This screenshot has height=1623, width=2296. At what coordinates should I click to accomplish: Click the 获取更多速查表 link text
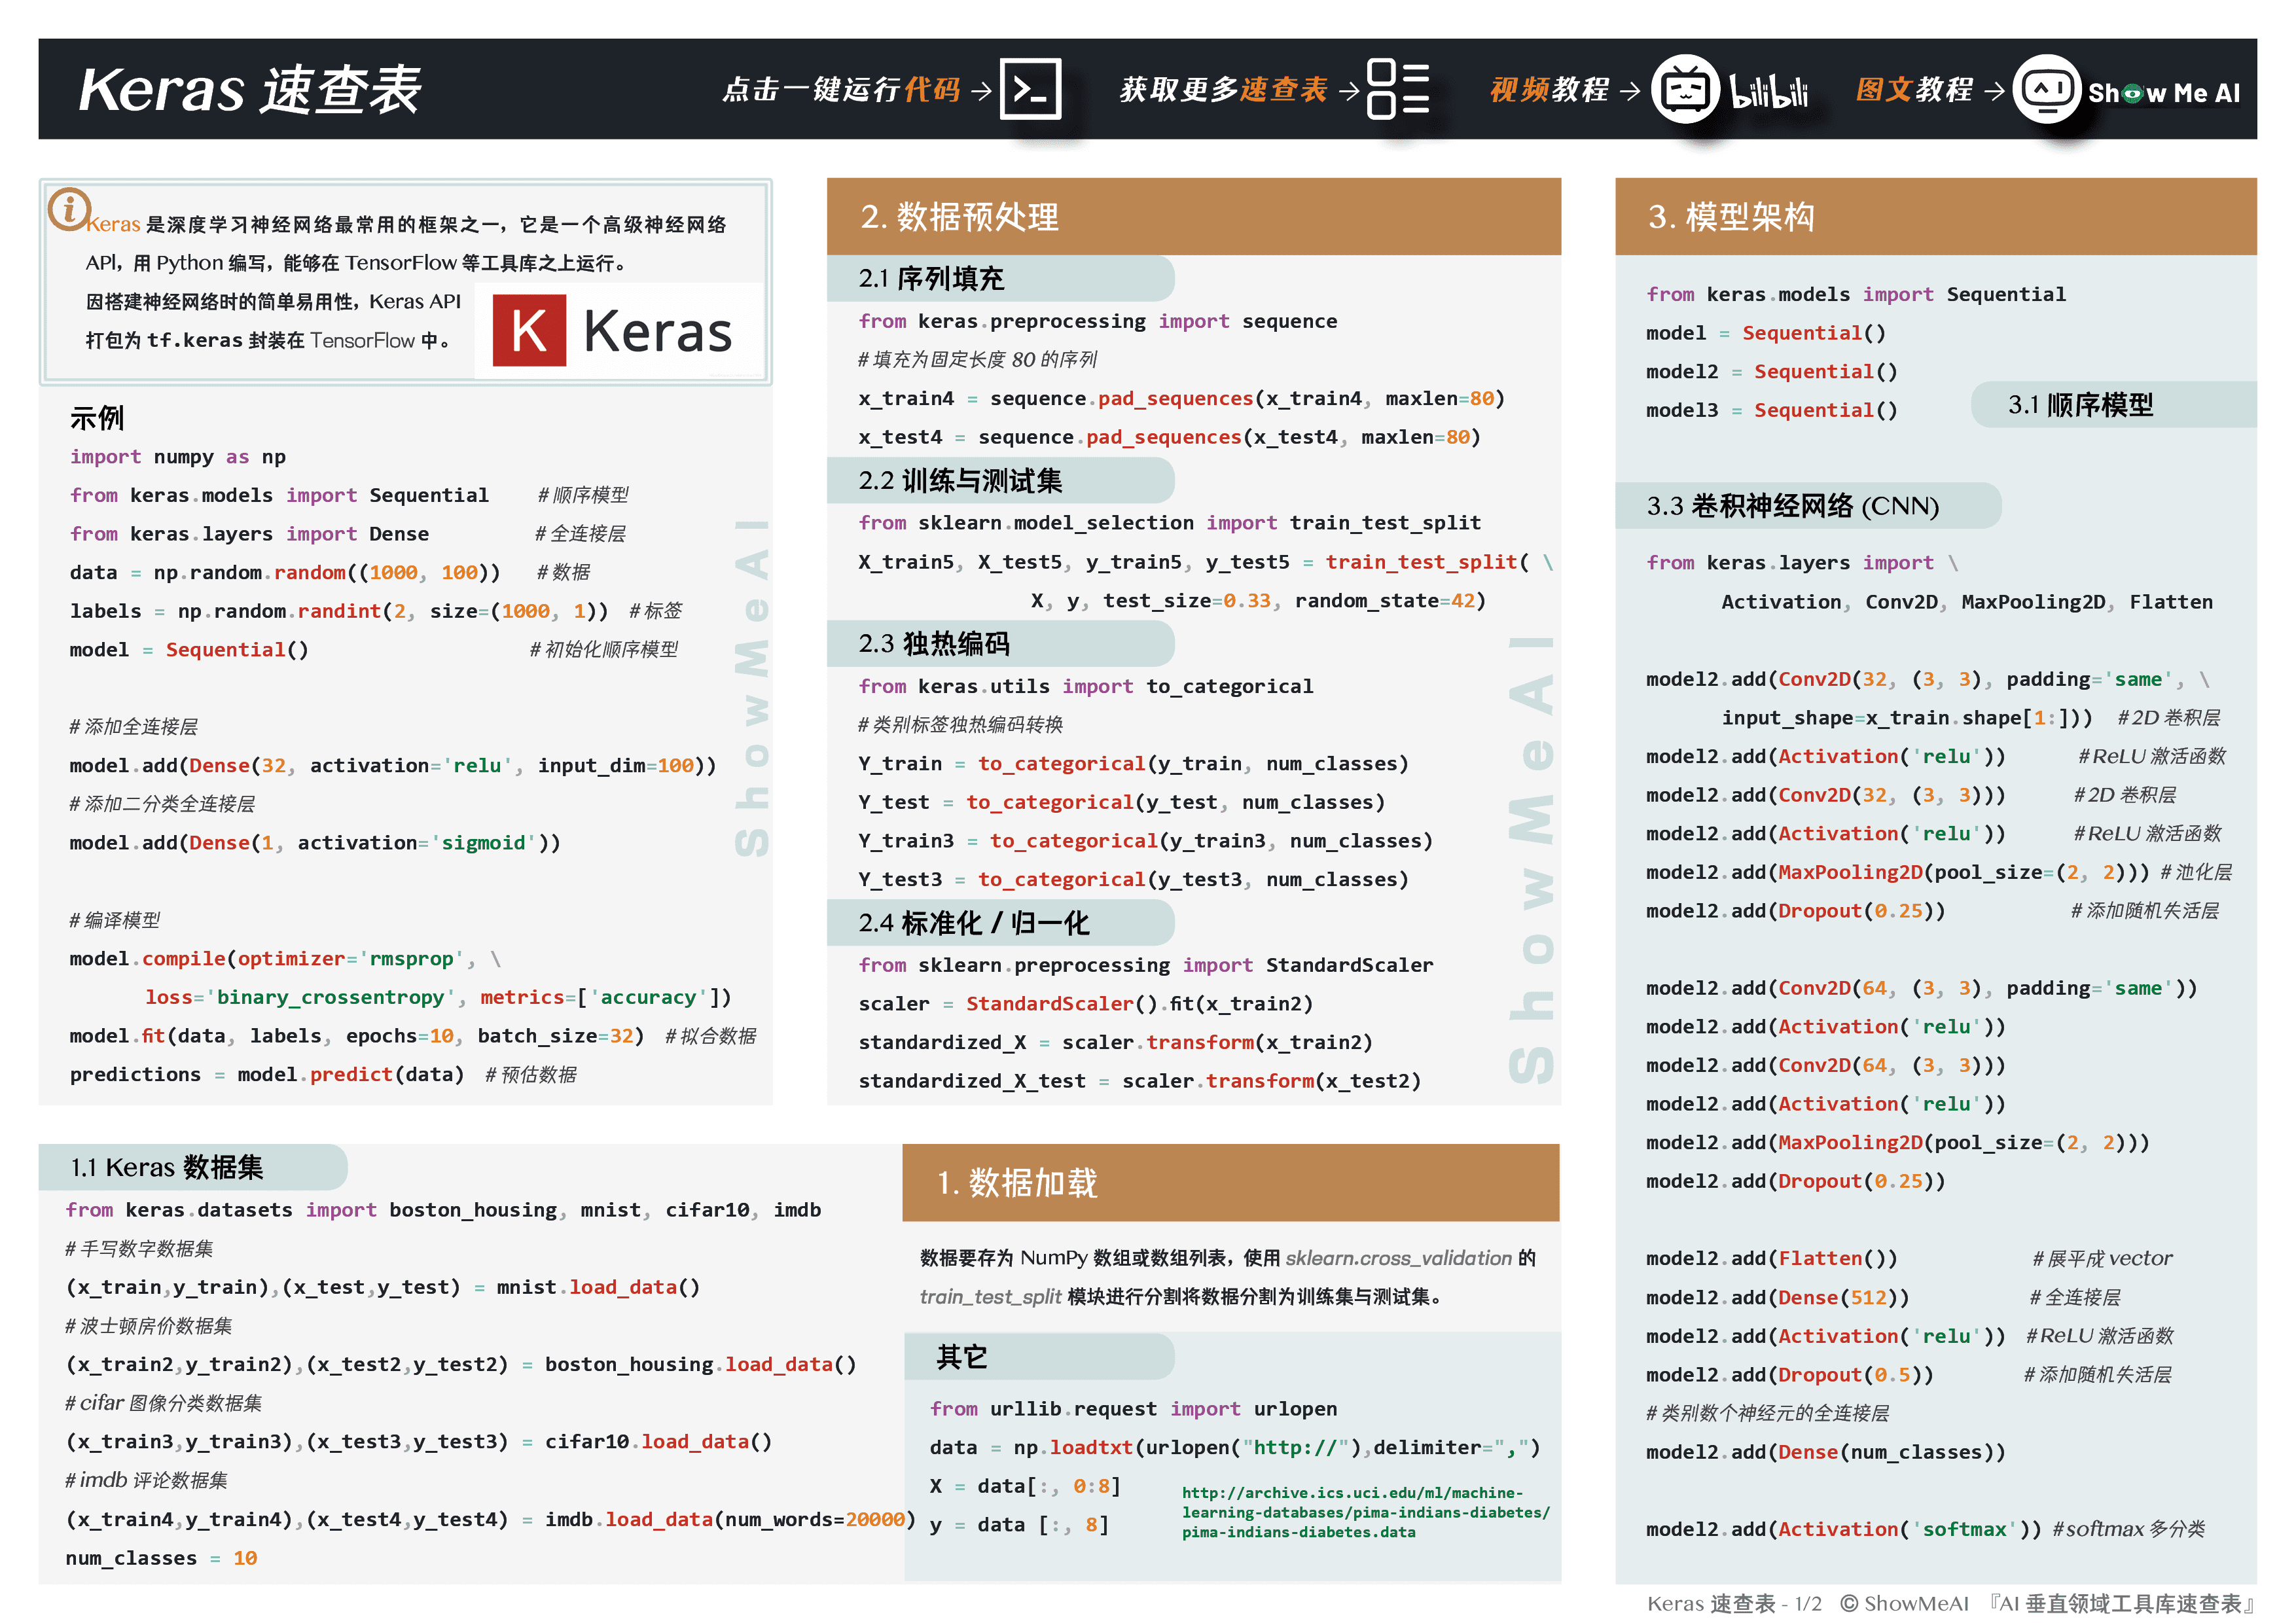(x=1223, y=90)
